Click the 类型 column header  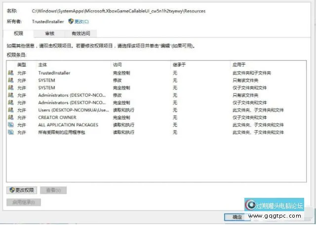22,65
